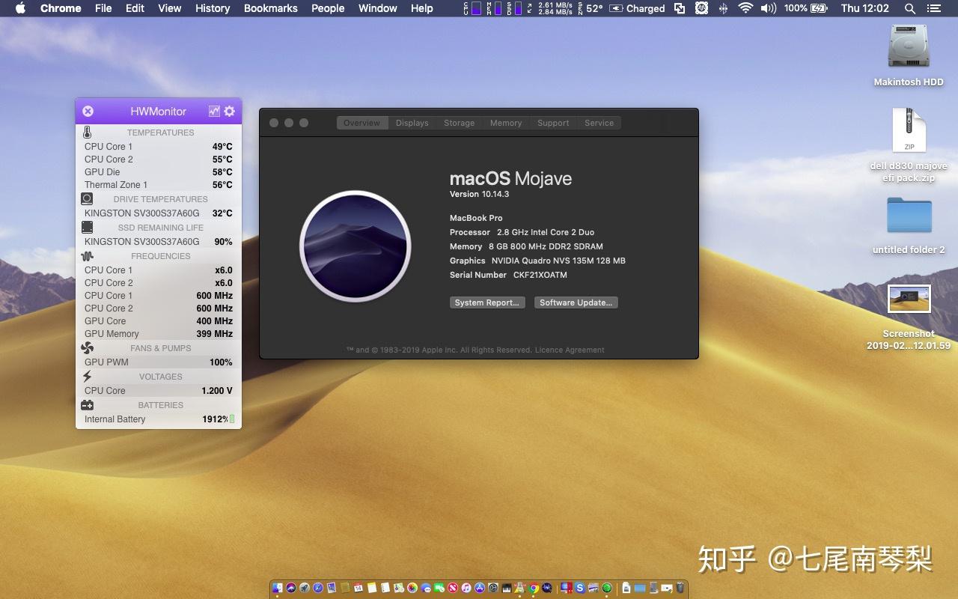The width and height of the screenshot is (958, 599).
Task: Open the Bookmarks menu
Action: tap(271, 8)
